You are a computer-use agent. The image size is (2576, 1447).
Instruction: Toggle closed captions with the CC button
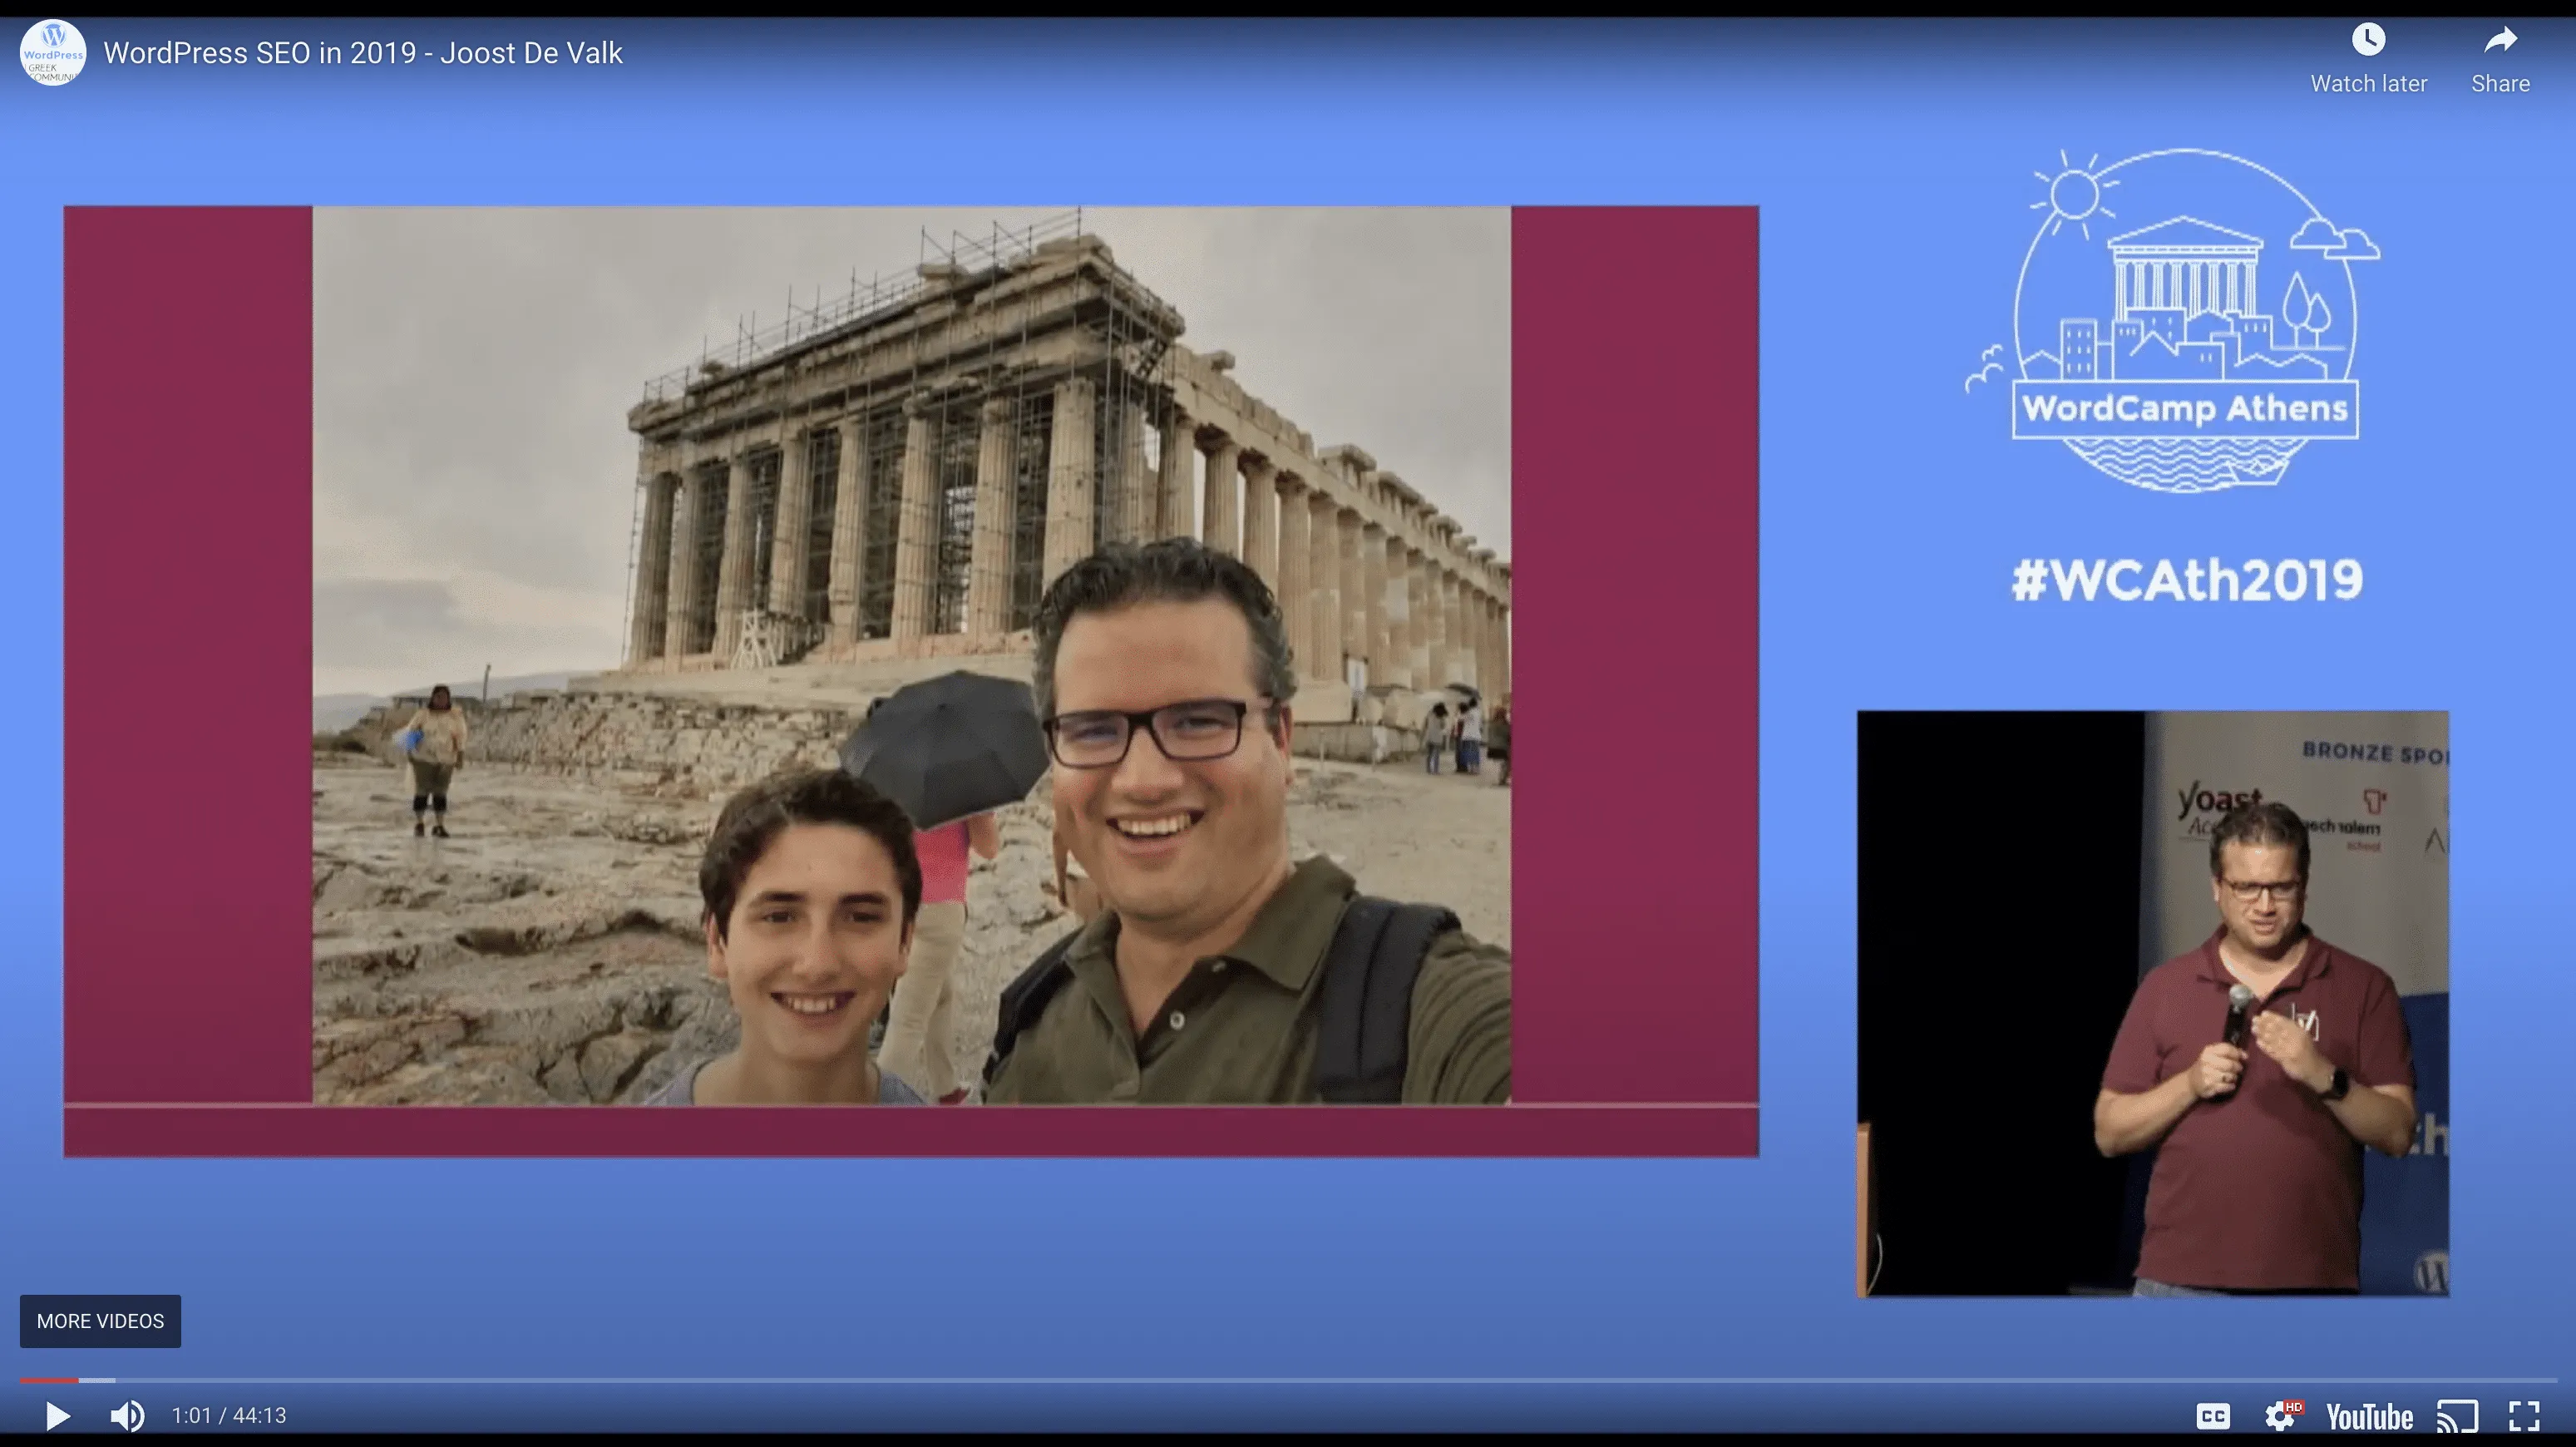(2216, 1416)
